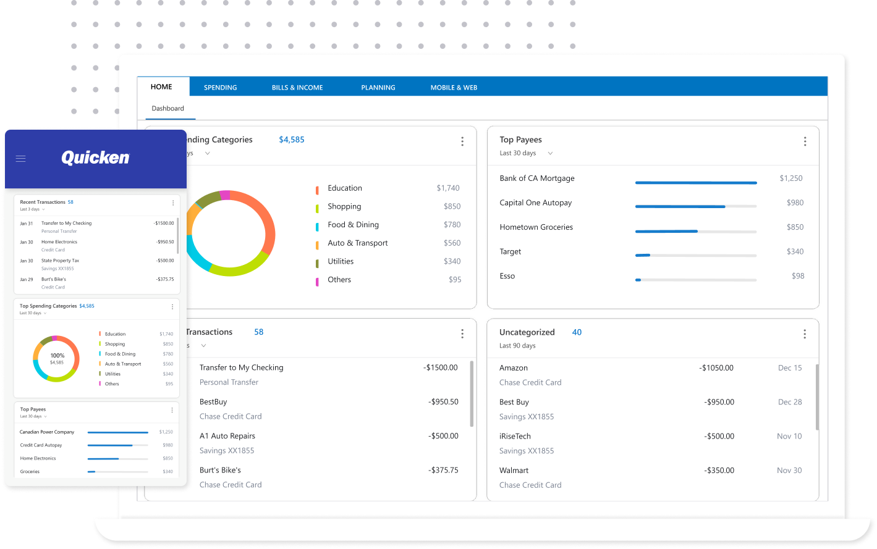The image size is (877, 549).
Task: Click the Uncategorized list scrollbar
Action: coord(817,397)
